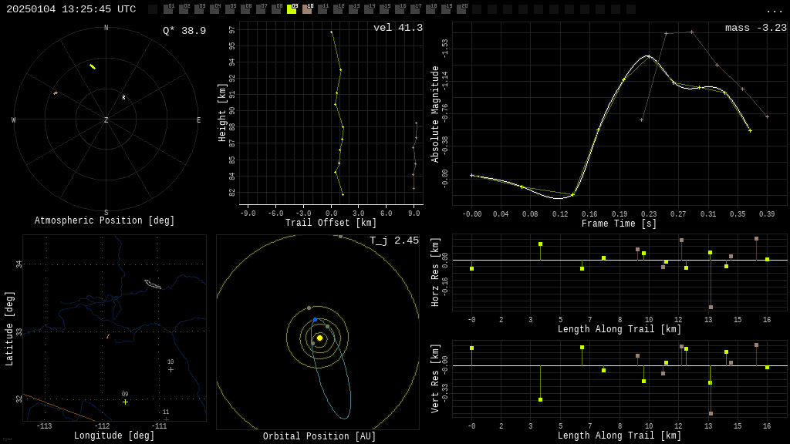The image size is (790, 444).
Task: Click the yellow Sun dot in orbital plot
Action: pos(319,338)
